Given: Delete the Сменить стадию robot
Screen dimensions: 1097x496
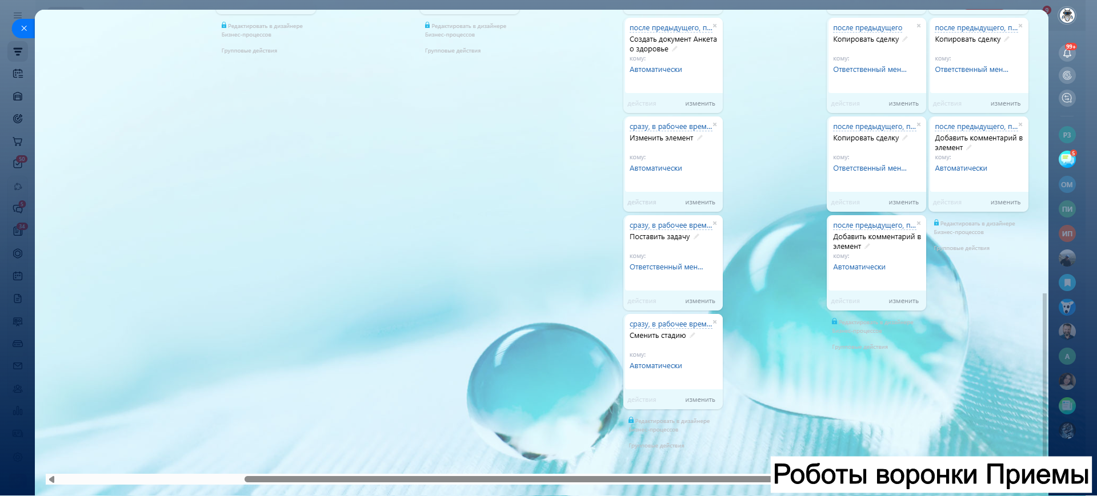Looking at the screenshot, I should click(715, 322).
